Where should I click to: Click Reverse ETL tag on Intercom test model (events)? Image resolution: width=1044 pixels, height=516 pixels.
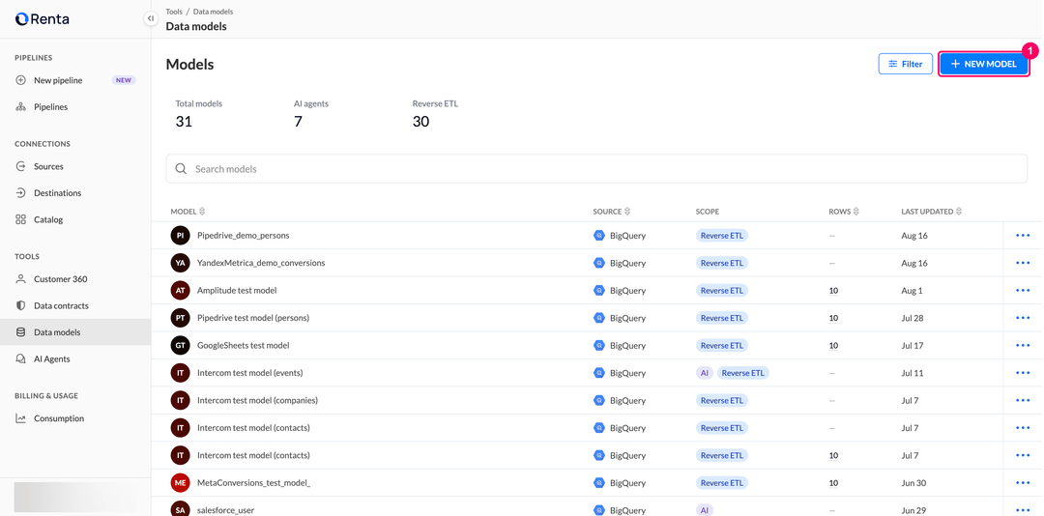point(743,373)
